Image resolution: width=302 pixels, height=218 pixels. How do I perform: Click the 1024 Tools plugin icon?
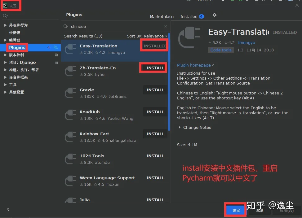(70, 159)
